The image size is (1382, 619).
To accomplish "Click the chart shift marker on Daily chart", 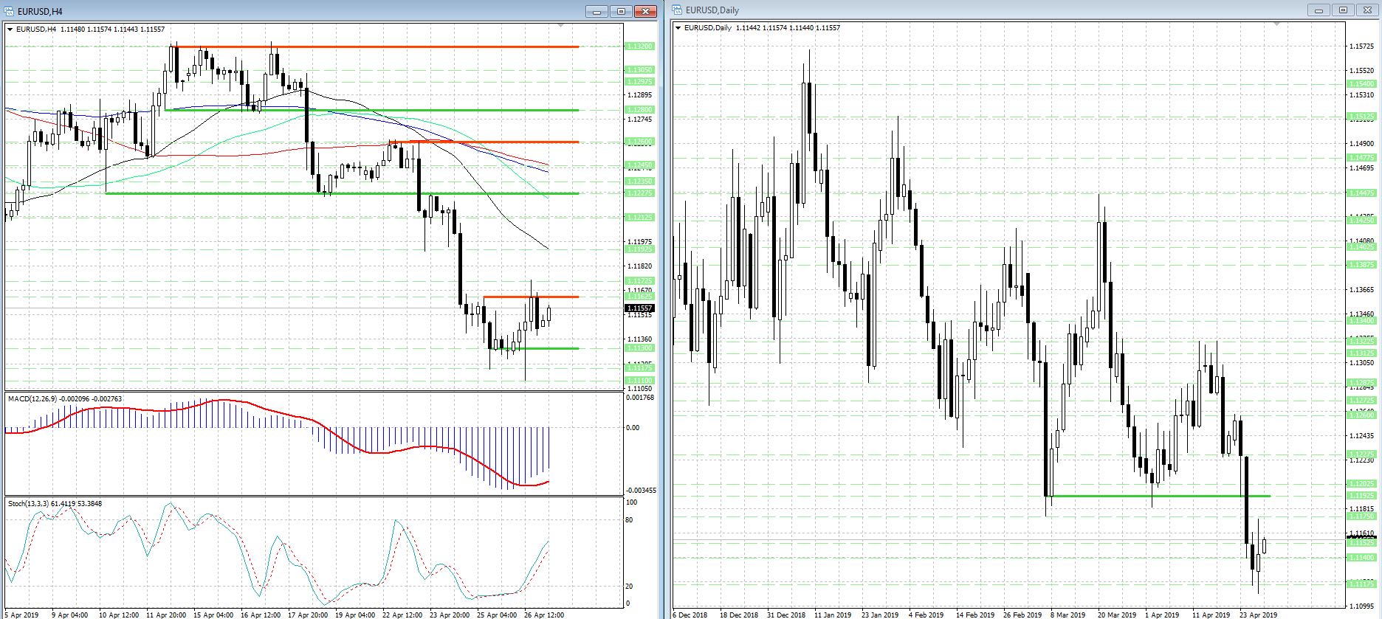I will coord(1276,24).
